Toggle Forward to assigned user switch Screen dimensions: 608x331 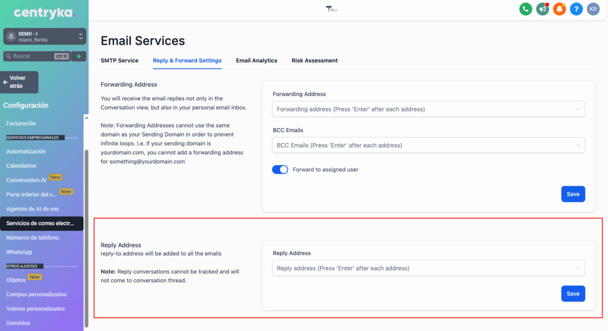[280, 170]
